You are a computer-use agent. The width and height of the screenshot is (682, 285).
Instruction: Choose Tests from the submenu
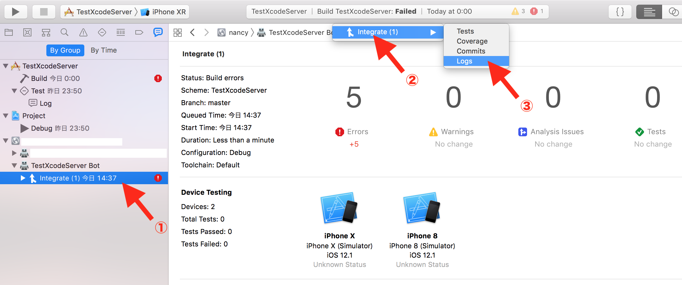click(476, 31)
